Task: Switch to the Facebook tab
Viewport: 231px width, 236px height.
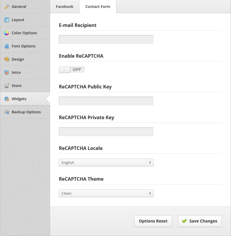Action: pos(65,7)
